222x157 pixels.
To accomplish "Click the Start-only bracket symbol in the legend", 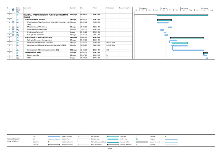I will coord(136,136).
